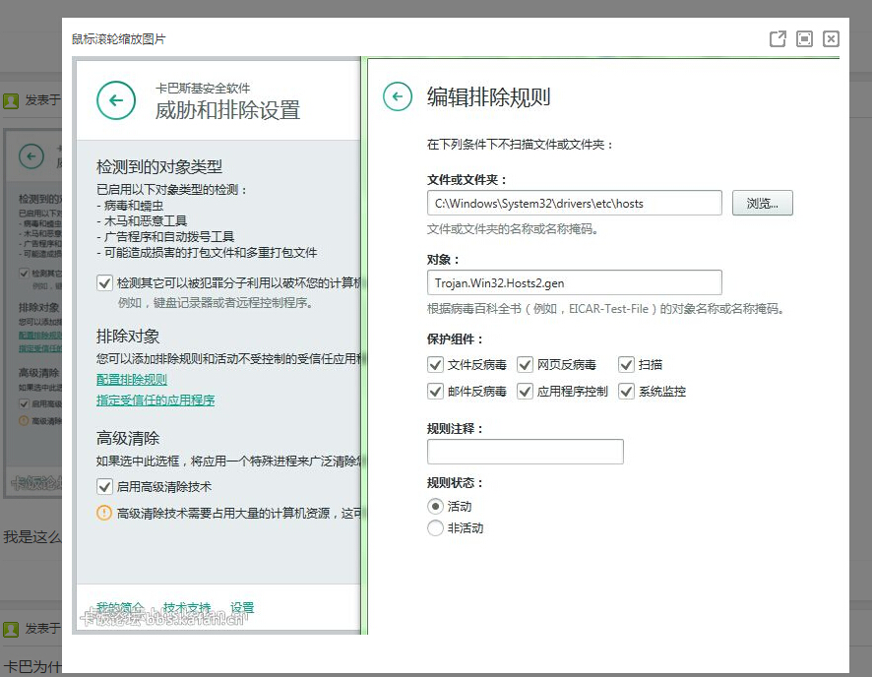Open 设置 footer link
Viewport: 872px width, 677px height.
click(242, 607)
